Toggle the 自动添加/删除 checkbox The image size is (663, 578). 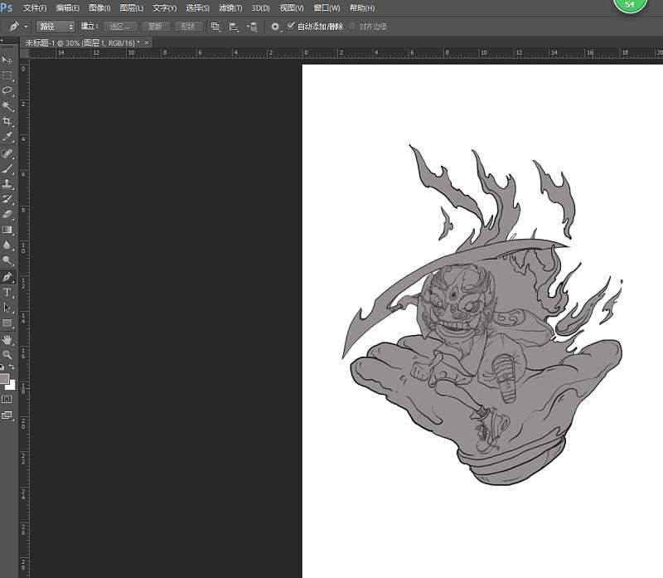tap(291, 27)
